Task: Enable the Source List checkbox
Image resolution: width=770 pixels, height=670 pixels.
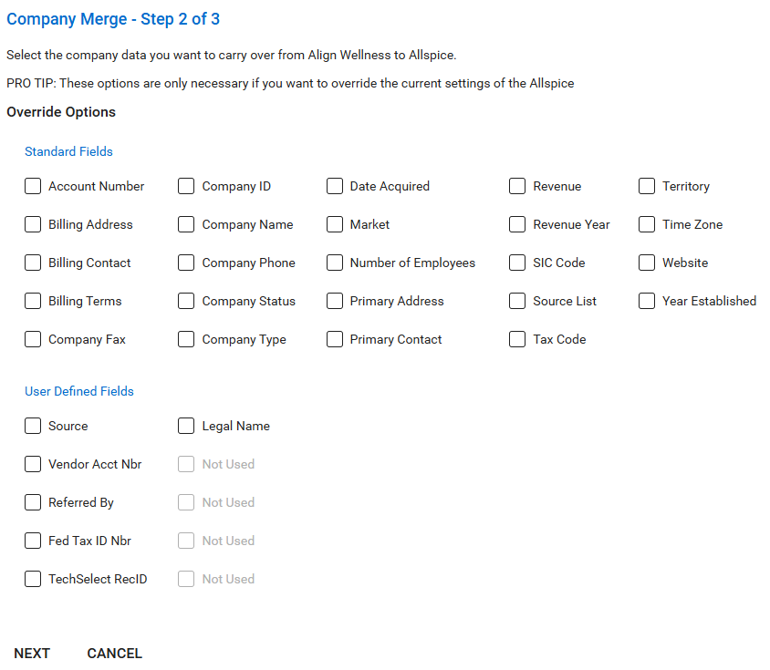Action: pyautogui.click(x=517, y=301)
